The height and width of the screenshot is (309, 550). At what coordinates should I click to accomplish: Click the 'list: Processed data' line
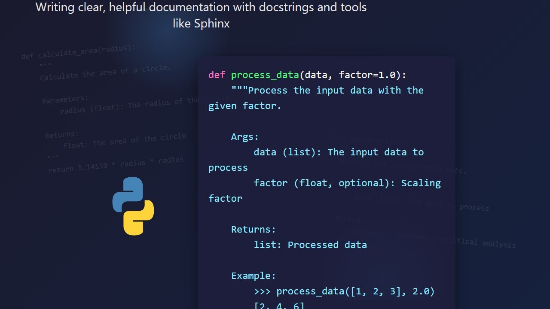[310, 245]
